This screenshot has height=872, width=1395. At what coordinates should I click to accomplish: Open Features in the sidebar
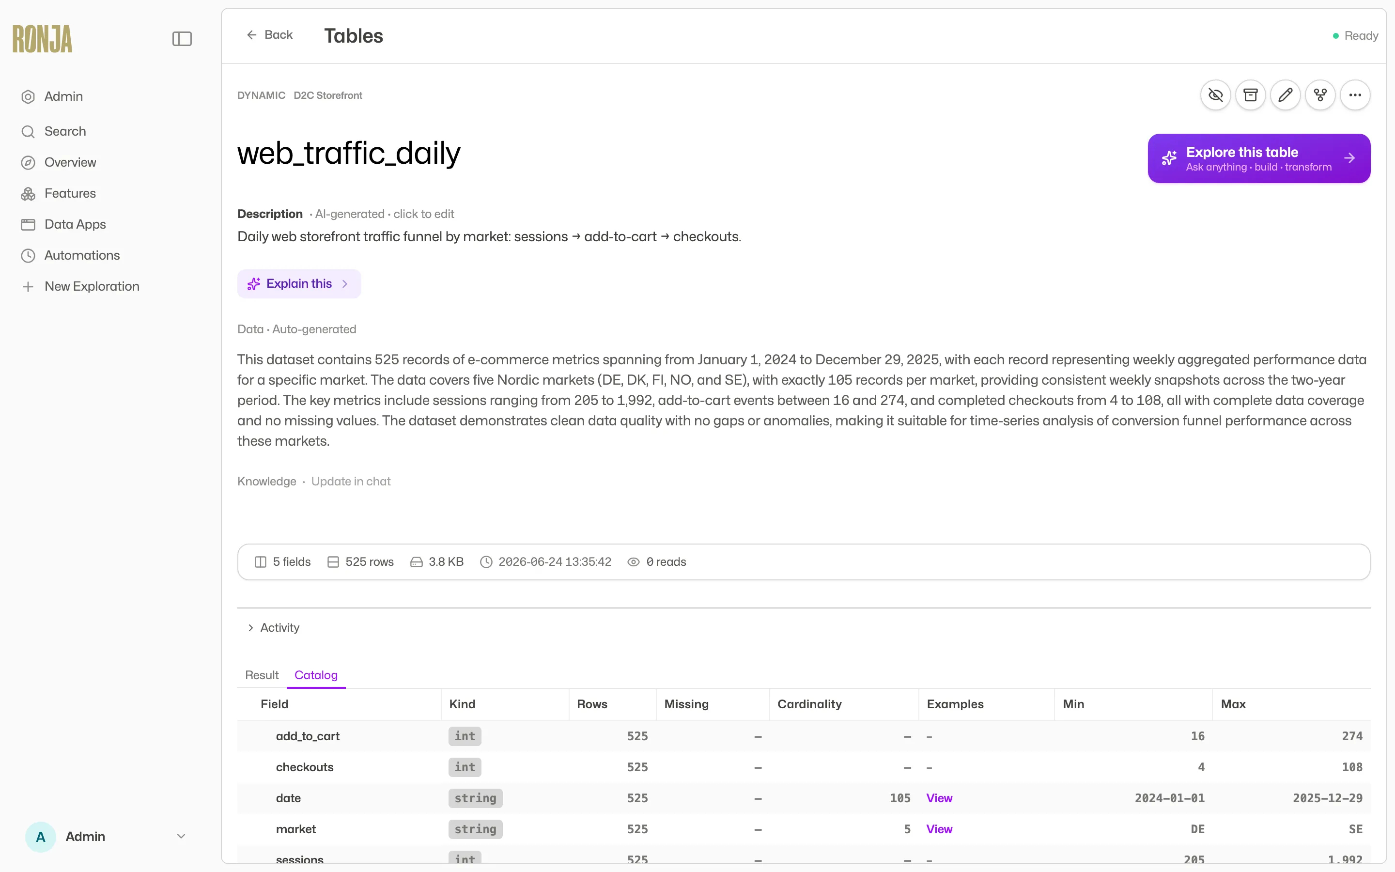(x=58, y=193)
